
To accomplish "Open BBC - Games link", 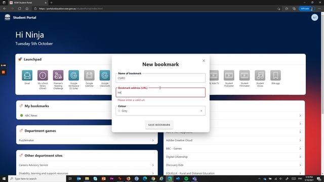I will [x=174, y=149].
